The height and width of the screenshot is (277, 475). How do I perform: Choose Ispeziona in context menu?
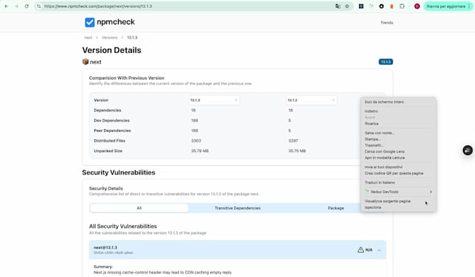coord(373,207)
